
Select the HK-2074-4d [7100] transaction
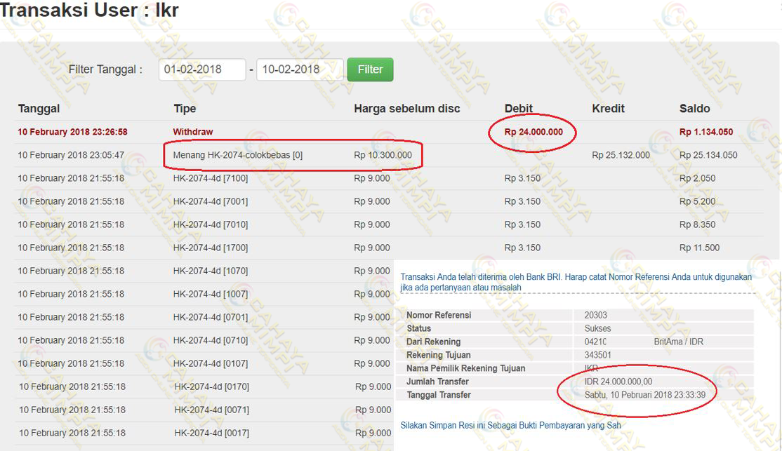[211, 178]
